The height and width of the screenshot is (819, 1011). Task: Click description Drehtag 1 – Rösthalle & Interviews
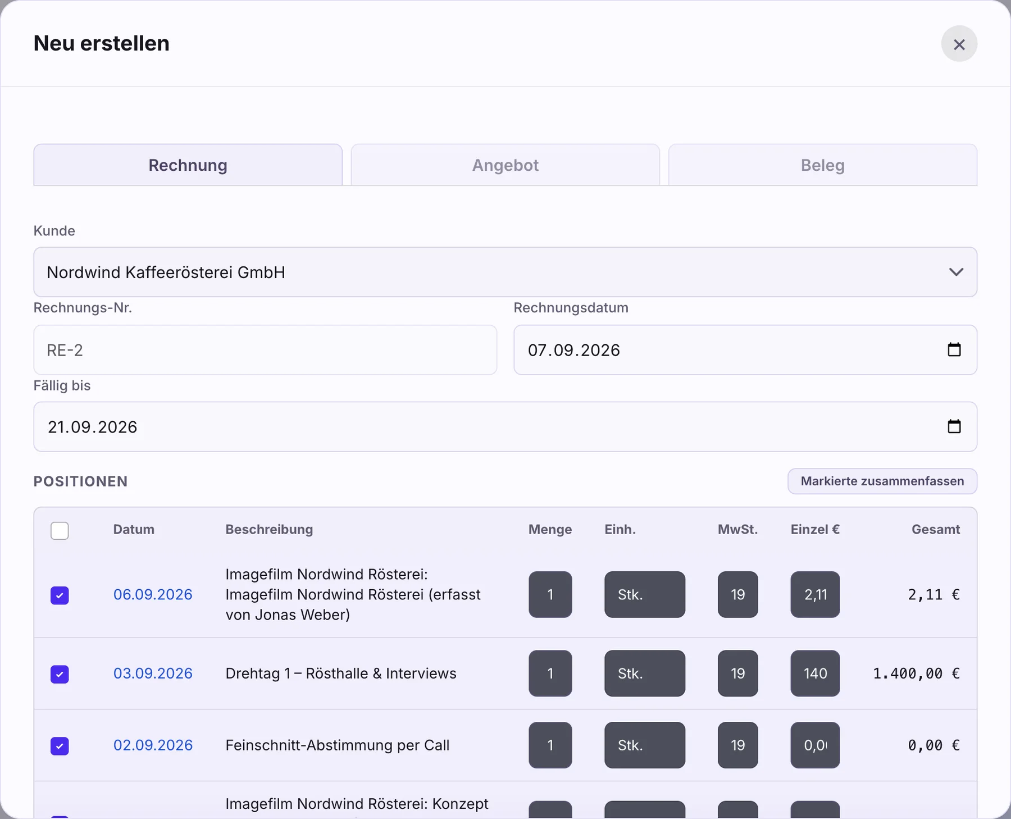click(341, 673)
